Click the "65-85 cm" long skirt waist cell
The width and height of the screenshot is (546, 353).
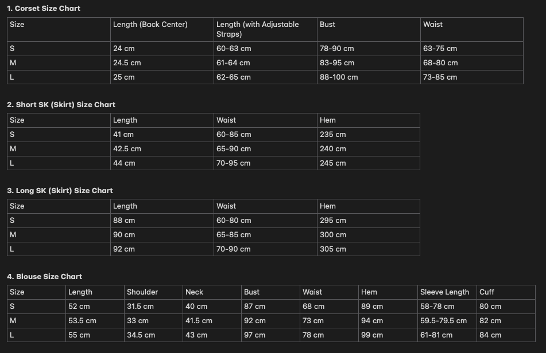pos(234,235)
